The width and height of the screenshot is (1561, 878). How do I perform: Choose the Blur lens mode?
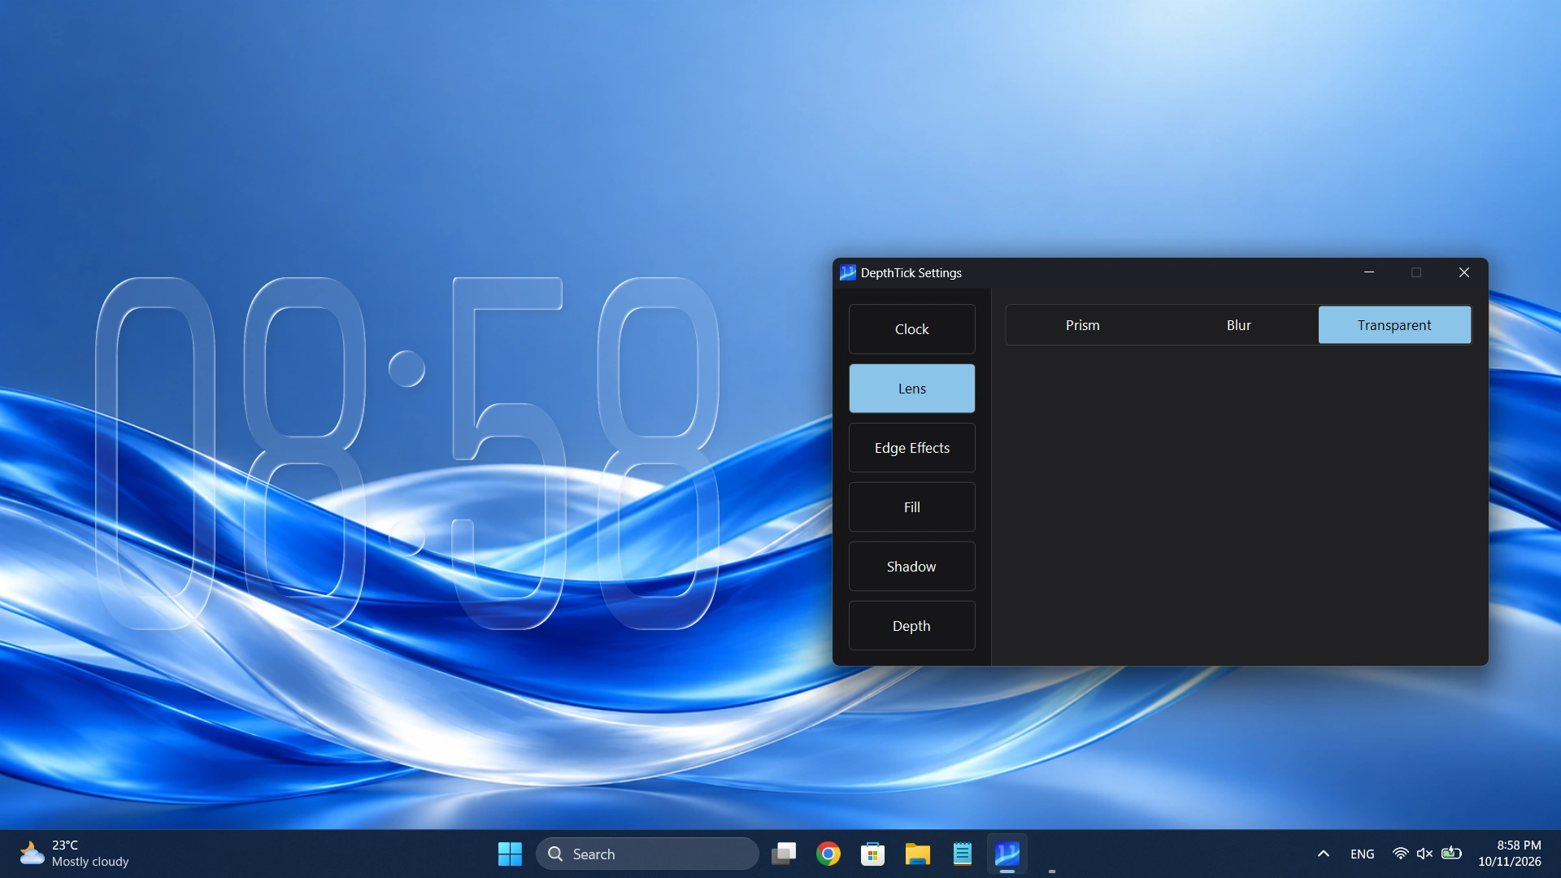click(1238, 325)
